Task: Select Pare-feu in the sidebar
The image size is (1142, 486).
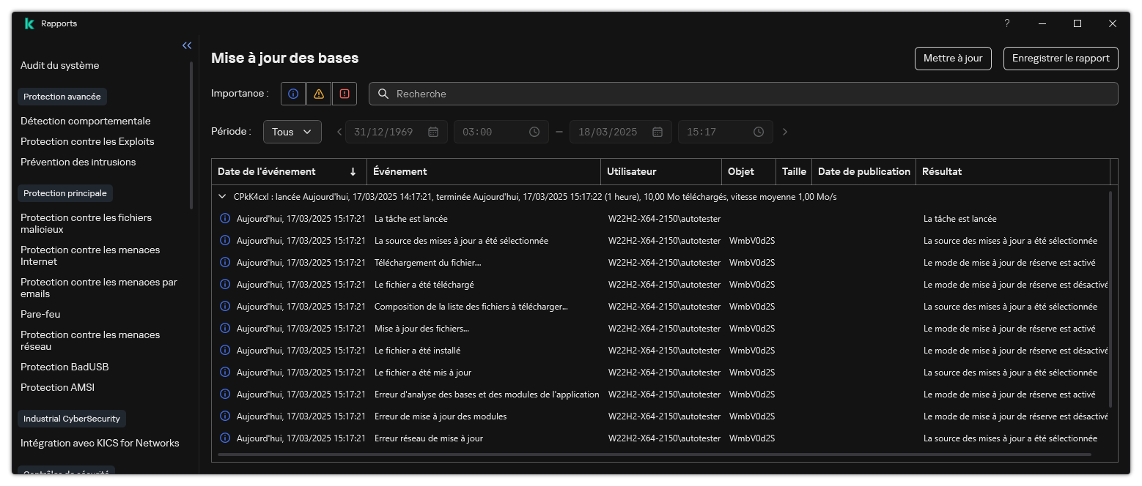Action: pos(40,314)
